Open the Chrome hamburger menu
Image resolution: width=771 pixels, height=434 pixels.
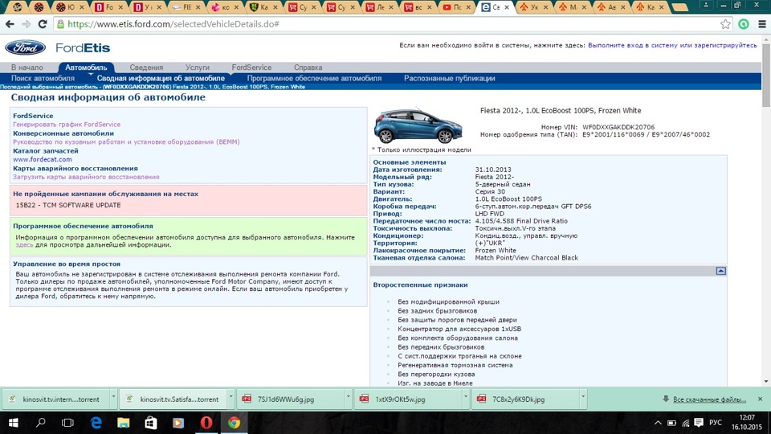pos(761,24)
